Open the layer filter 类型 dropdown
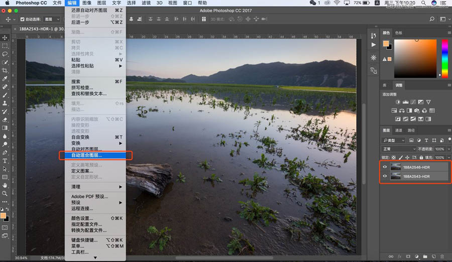 coord(394,141)
